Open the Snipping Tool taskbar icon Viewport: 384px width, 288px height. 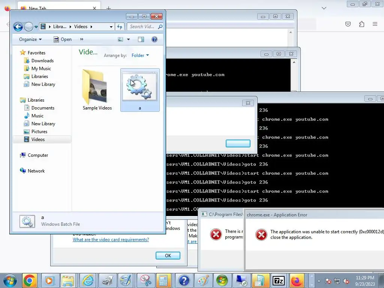pyautogui.click(x=146, y=280)
